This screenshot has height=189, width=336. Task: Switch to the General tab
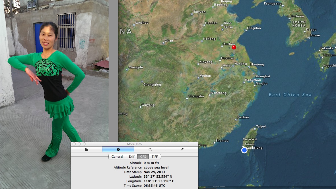tap(117, 157)
